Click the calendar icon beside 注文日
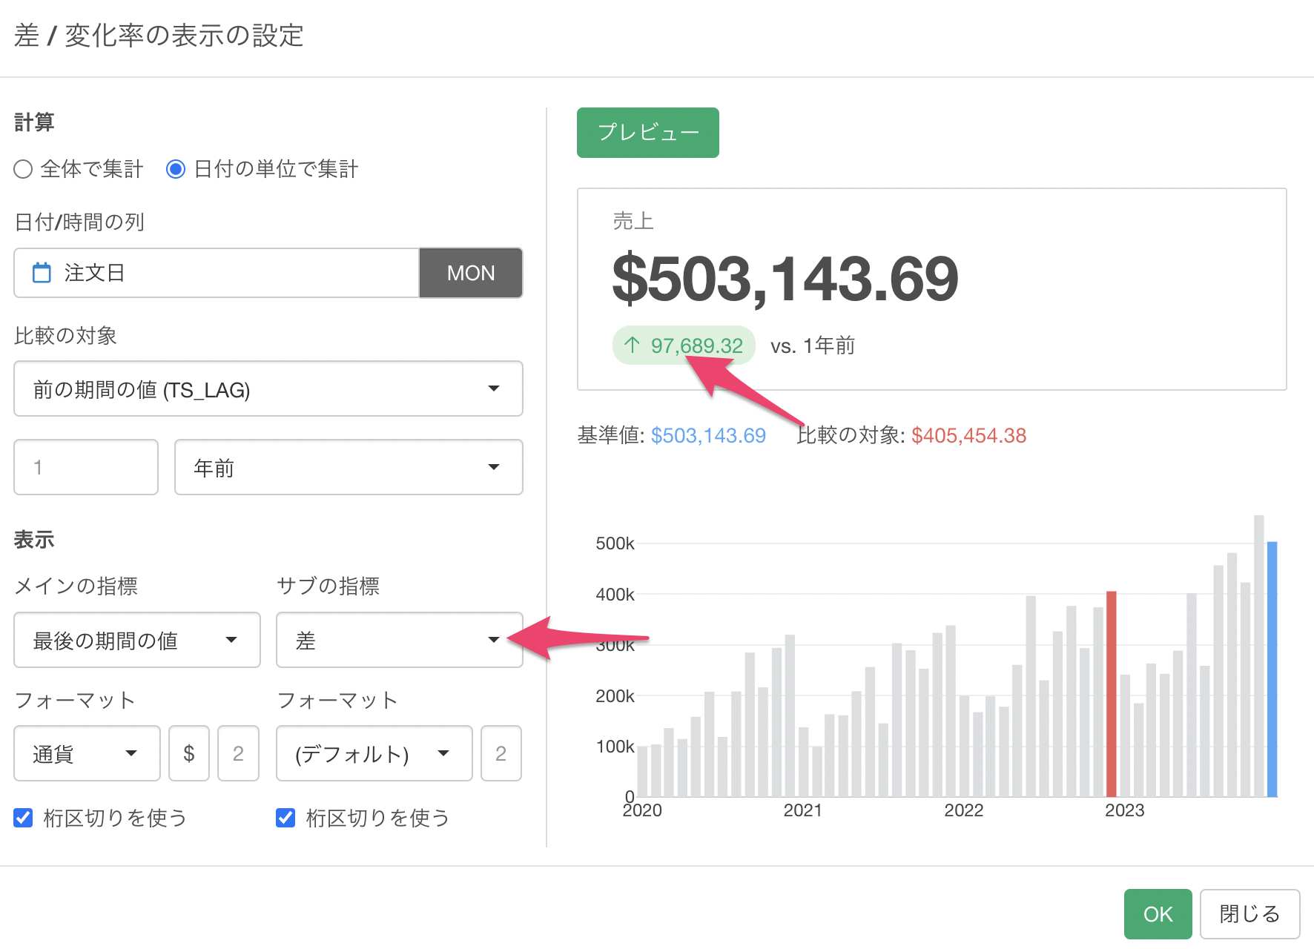Viewport: 1314px width, 949px height. [x=42, y=273]
